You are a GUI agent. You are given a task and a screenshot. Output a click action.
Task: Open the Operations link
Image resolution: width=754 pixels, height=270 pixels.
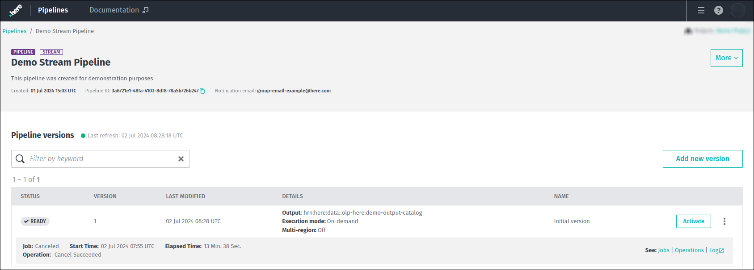[x=689, y=250]
